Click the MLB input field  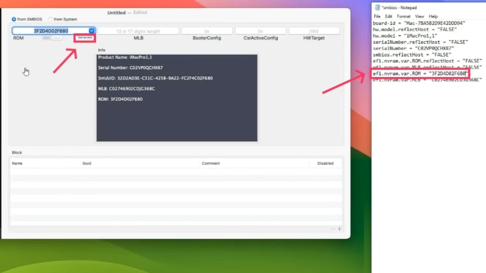coord(139,31)
